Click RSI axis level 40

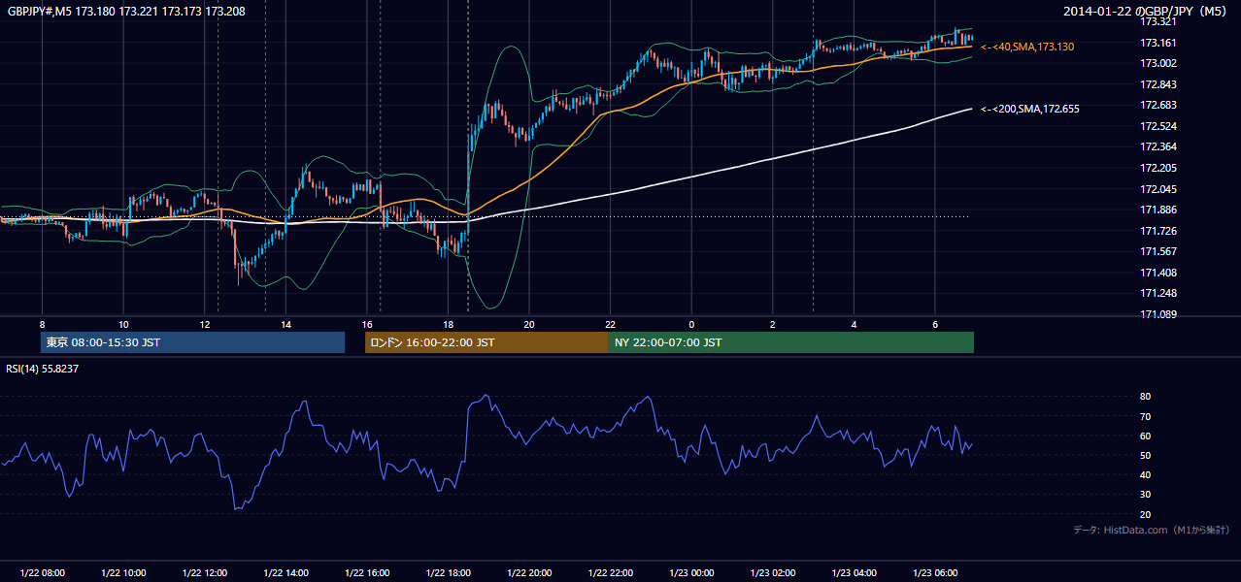[x=1145, y=474]
